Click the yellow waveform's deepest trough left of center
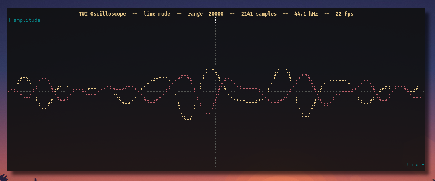 coord(188,119)
